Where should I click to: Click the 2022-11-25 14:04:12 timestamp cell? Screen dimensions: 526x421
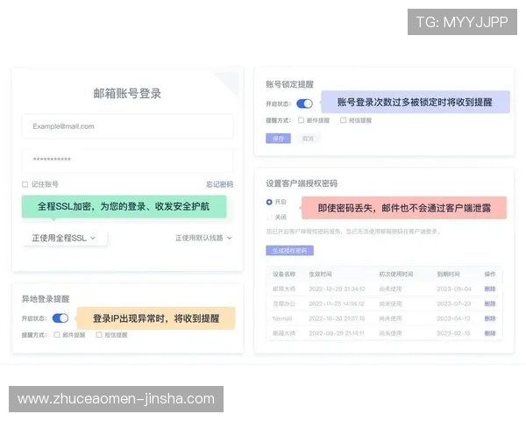pyautogui.click(x=337, y=303)
